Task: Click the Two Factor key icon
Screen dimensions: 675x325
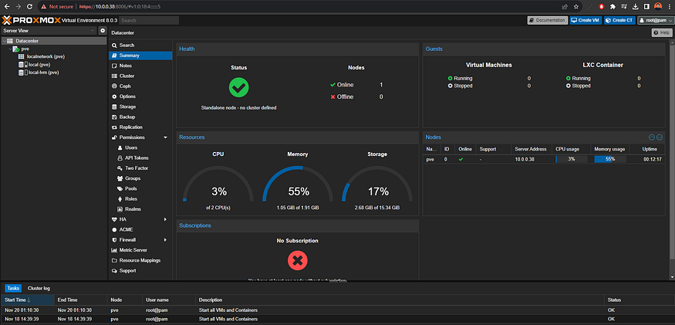Action: tap(120, 168)
